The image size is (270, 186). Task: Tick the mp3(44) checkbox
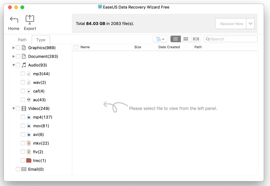23,74
